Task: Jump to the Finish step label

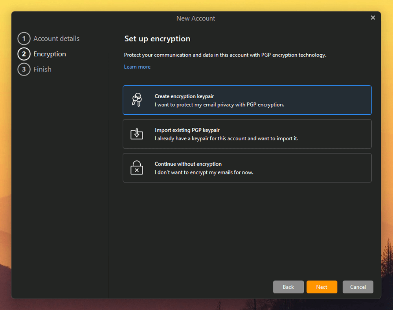Action: pyautogui.click(x=42, y=69)
